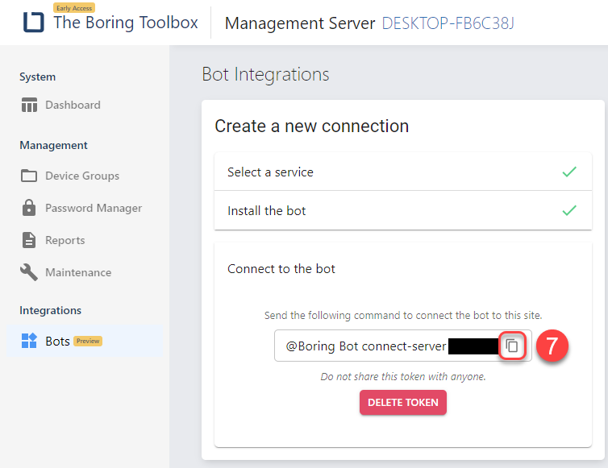Screen dimensions: 608x468
Task: Expand the Select a service step
Action: [x=403, y=172]
